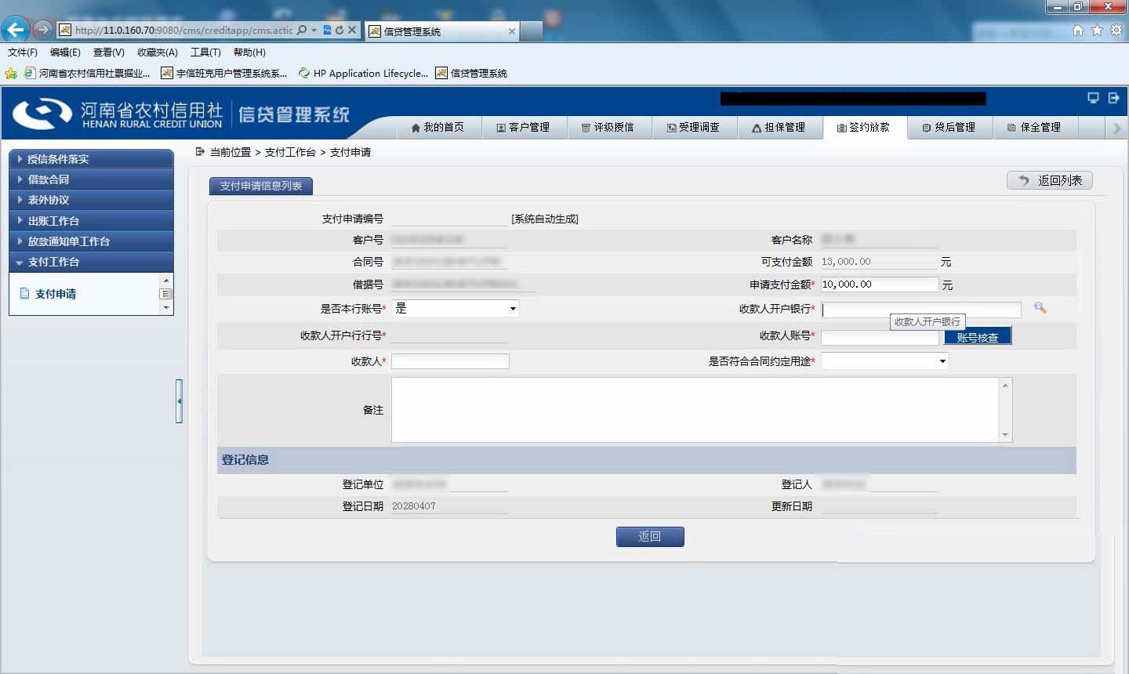Viewport: 1129px width, 674px height.
Task: Click the add-to-favorites-bar star icon
Action: click(11, 73)
